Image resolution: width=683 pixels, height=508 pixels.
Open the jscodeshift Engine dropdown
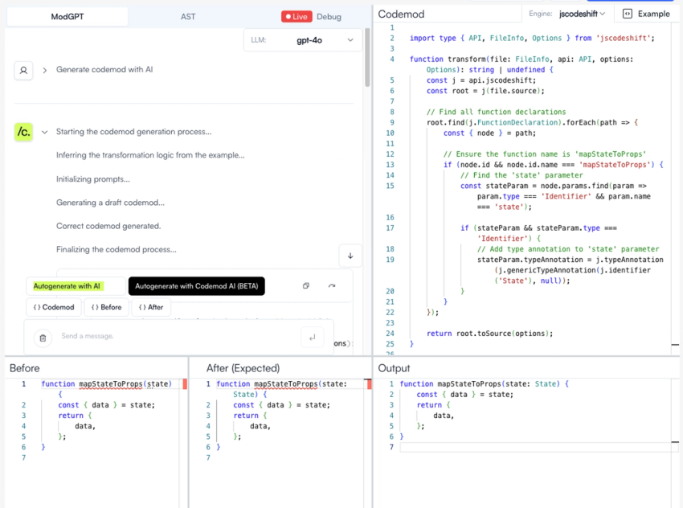[577, 13]
